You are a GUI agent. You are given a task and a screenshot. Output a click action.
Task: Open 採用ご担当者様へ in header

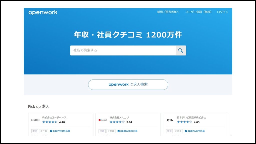click(x=168, y=12)
